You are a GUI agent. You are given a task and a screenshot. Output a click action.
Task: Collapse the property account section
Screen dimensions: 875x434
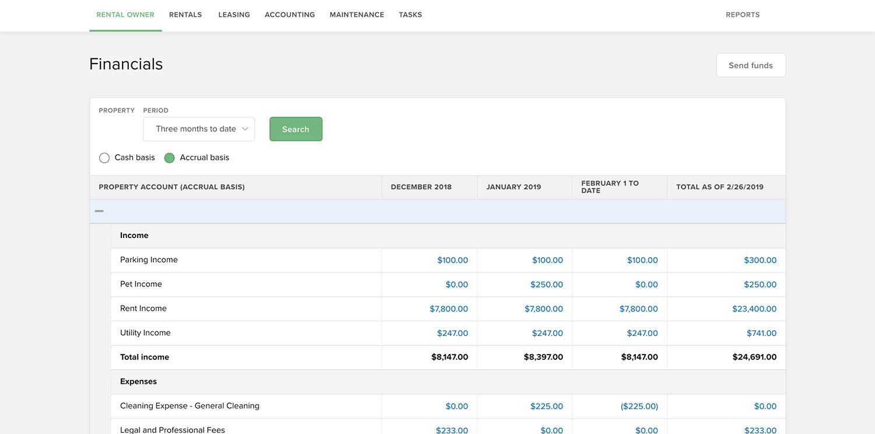[x=99, y=211]
